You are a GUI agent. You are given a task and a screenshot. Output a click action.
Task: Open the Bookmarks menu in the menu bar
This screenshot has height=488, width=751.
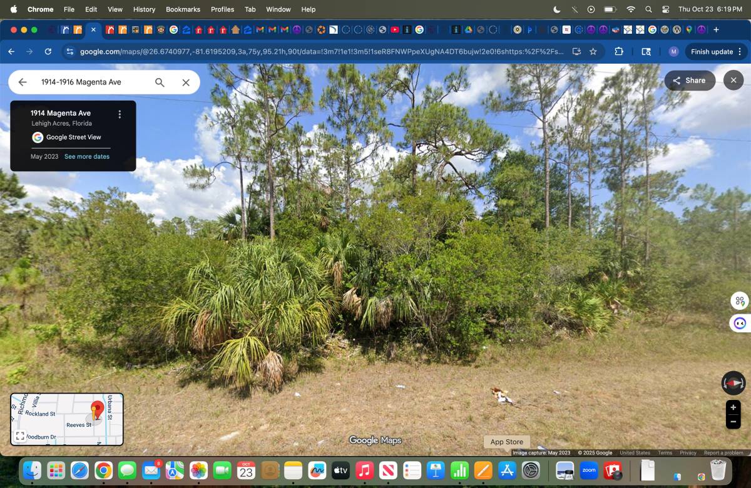point(183,9)
